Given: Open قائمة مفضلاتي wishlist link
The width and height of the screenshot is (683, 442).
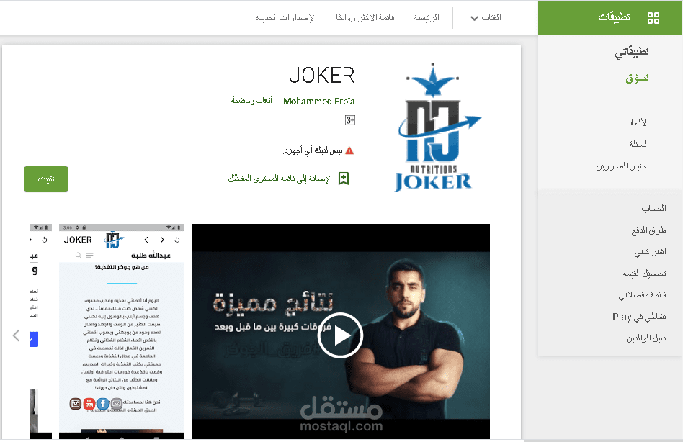Looking at the screenshot, I should tap(642, 295).
